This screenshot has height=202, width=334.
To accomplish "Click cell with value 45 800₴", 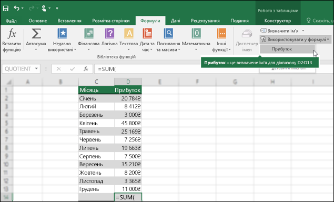I will click(x=128, y=123).
